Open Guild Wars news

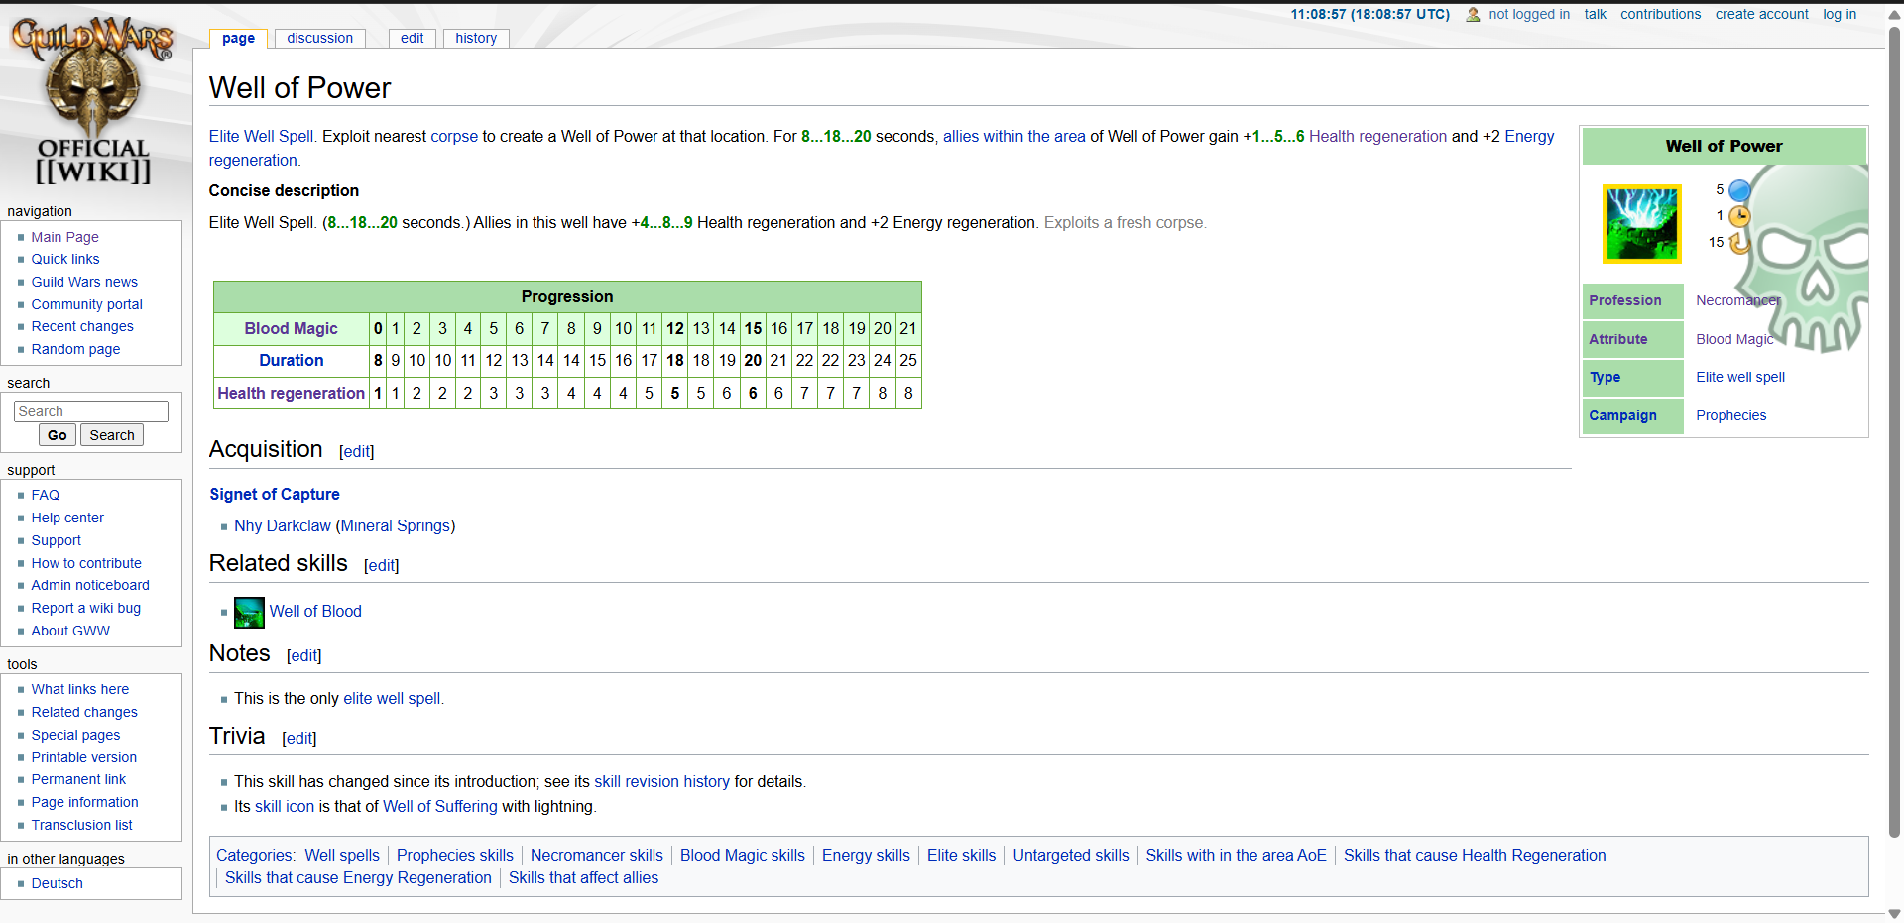click(x=84, y=282)
